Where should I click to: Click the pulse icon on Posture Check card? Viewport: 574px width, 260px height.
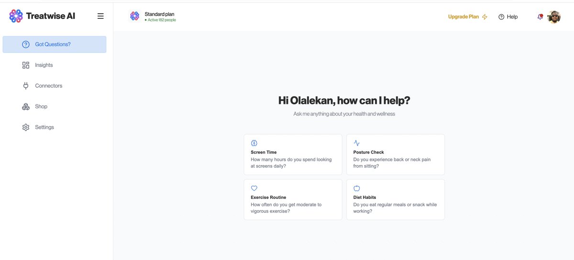[x=356, y=143]
